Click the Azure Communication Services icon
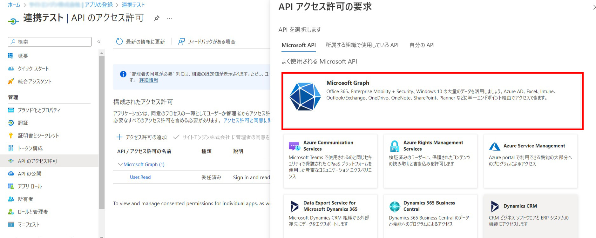The height and width of the screenshot is (238, 596). (294, 146)
